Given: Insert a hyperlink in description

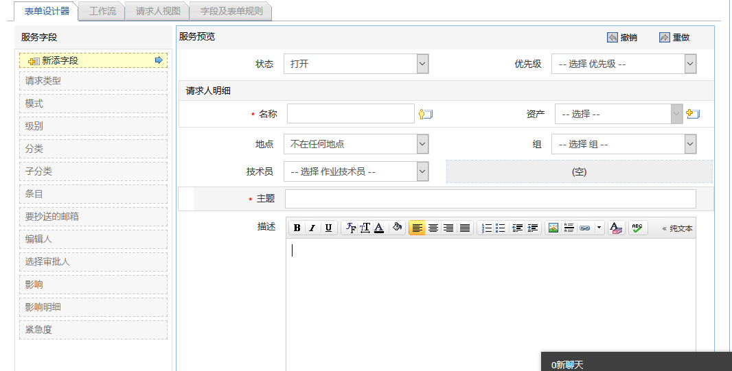Looking at the screenshot, I should coord(584,228).
